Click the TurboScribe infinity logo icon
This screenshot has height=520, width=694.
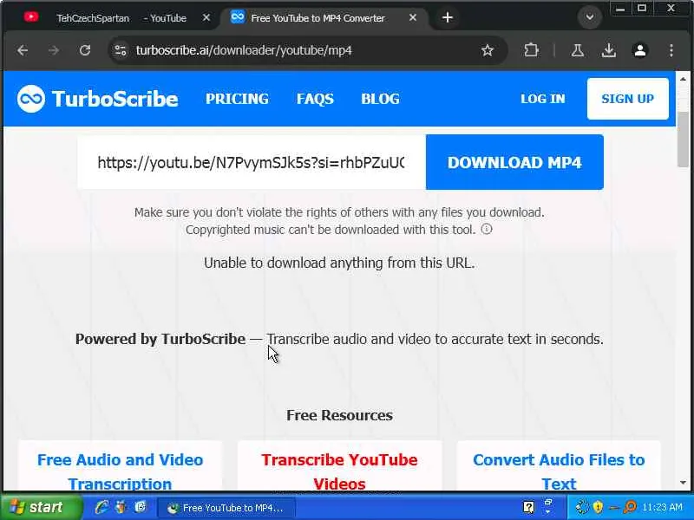30,99
